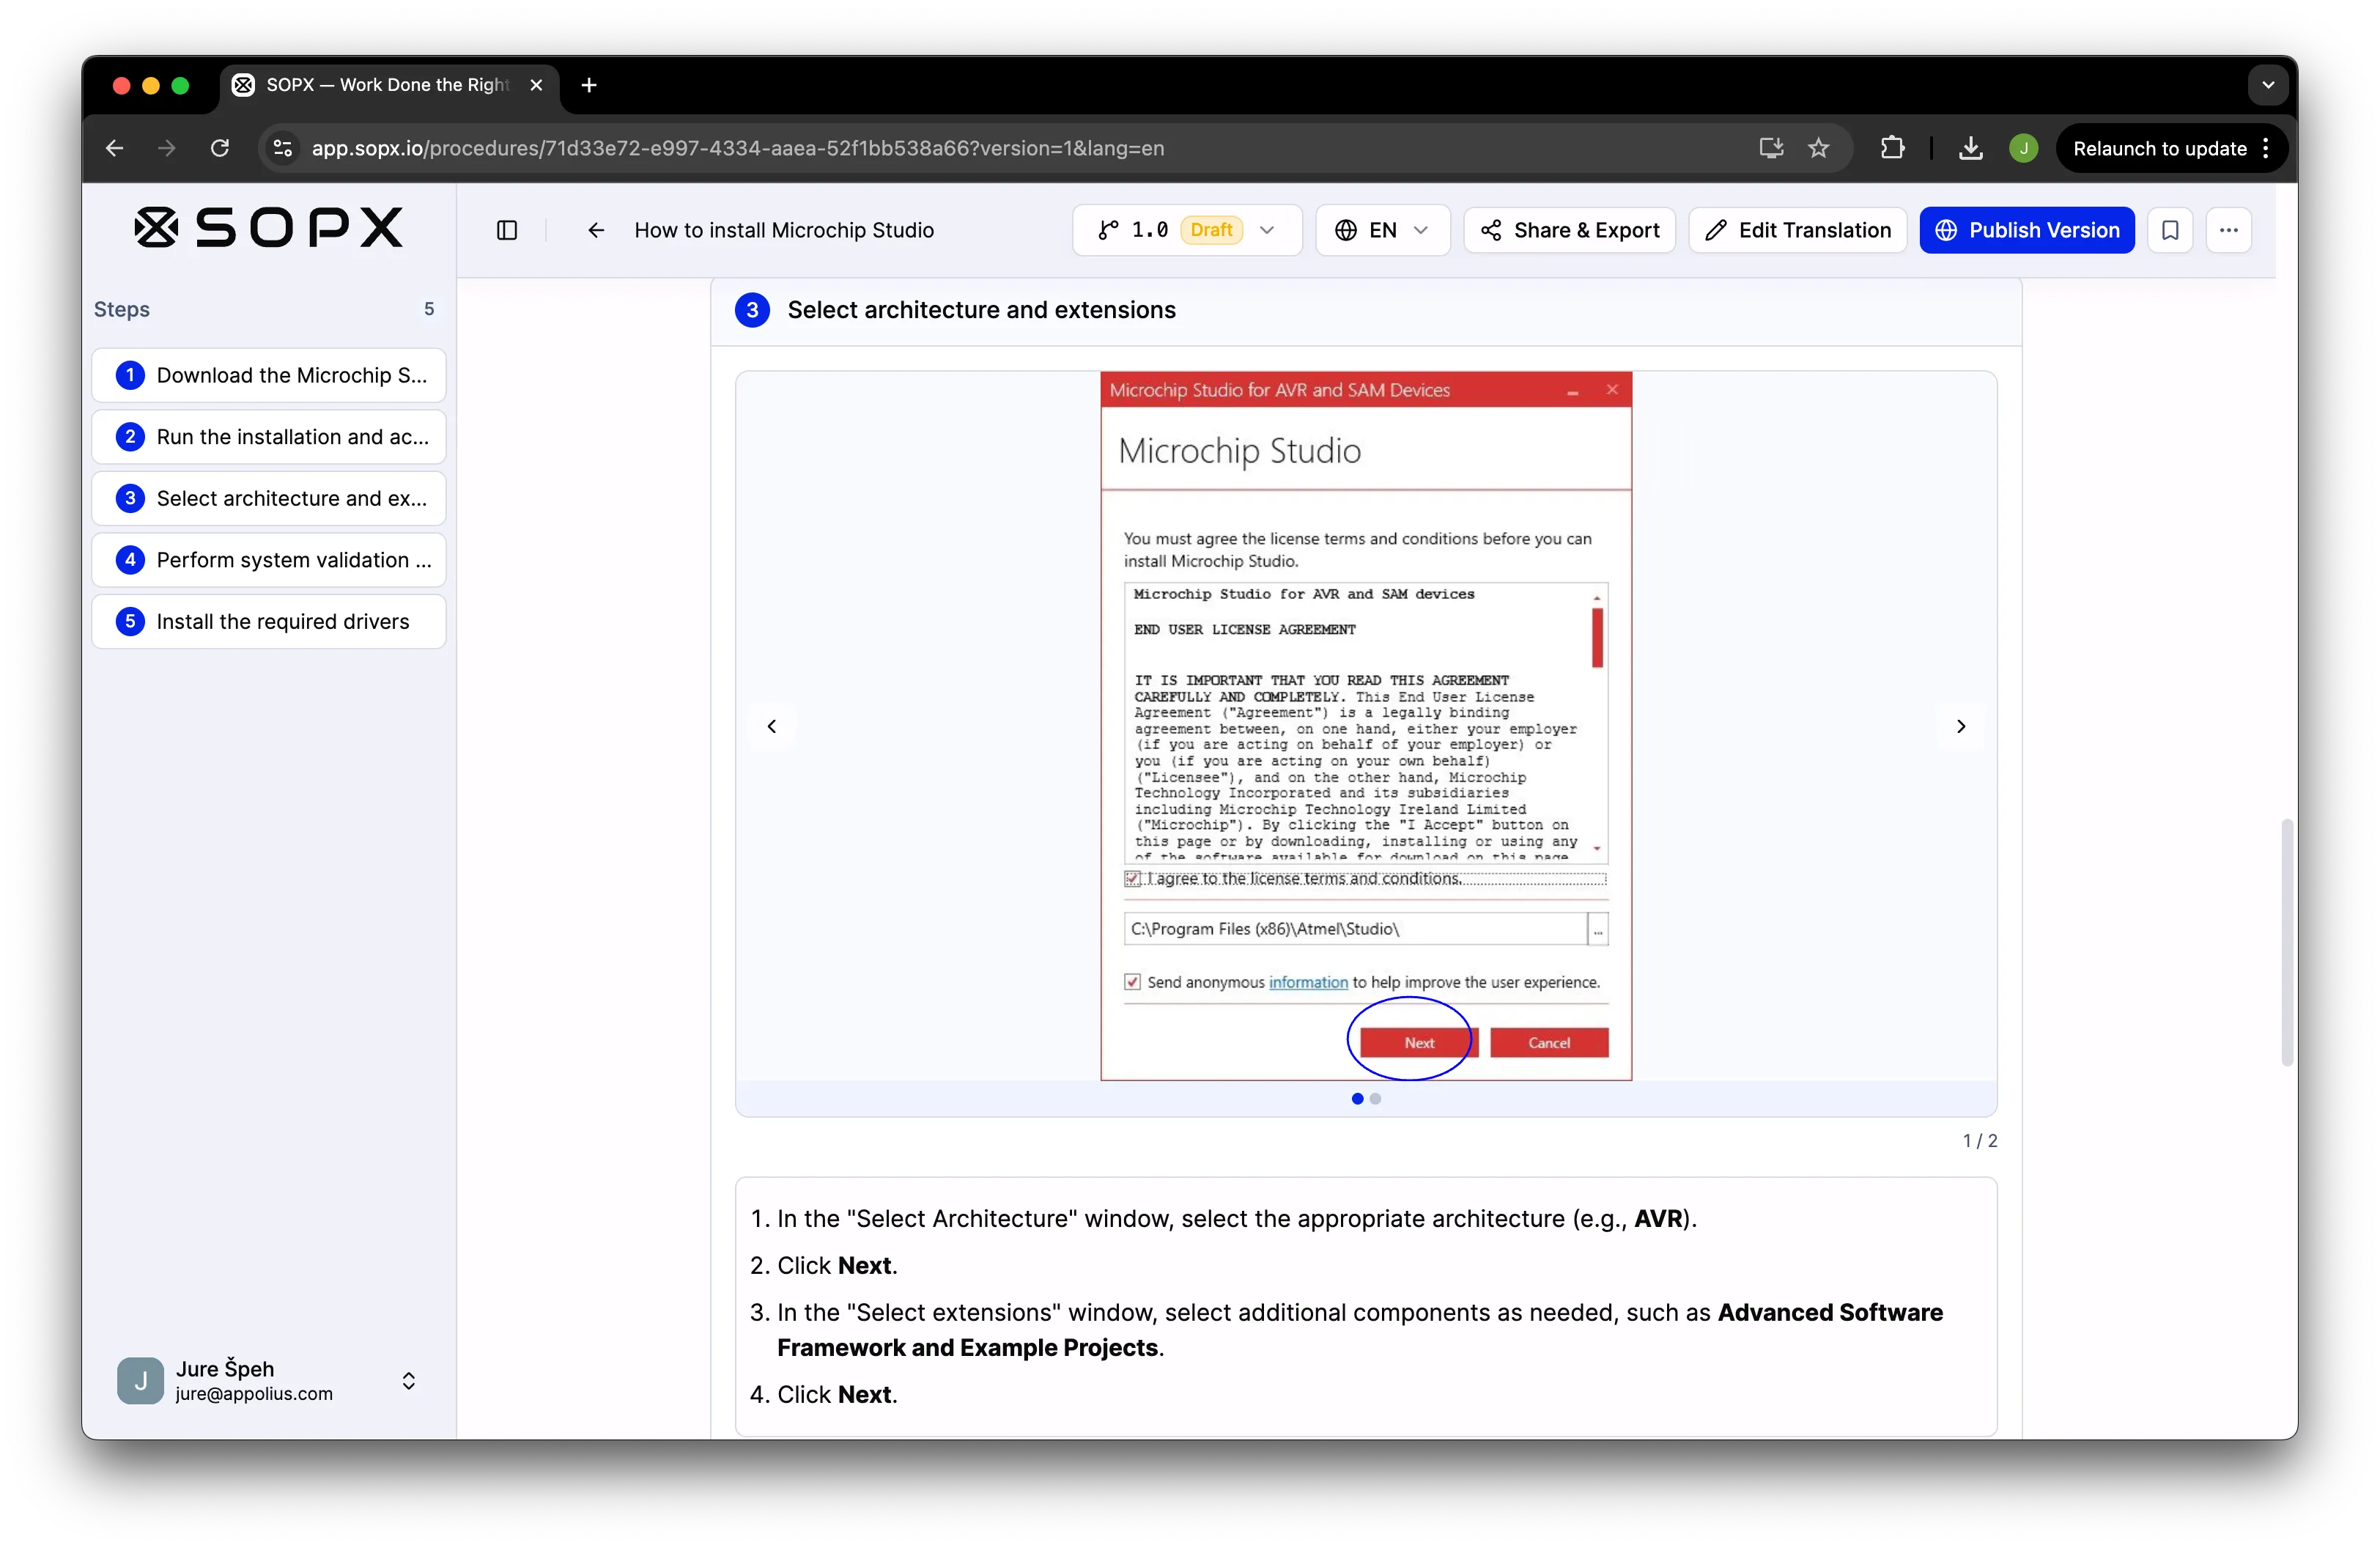2380x1548 pixels.
Task: Click Share & Export button
Action: click(1569, 230)
